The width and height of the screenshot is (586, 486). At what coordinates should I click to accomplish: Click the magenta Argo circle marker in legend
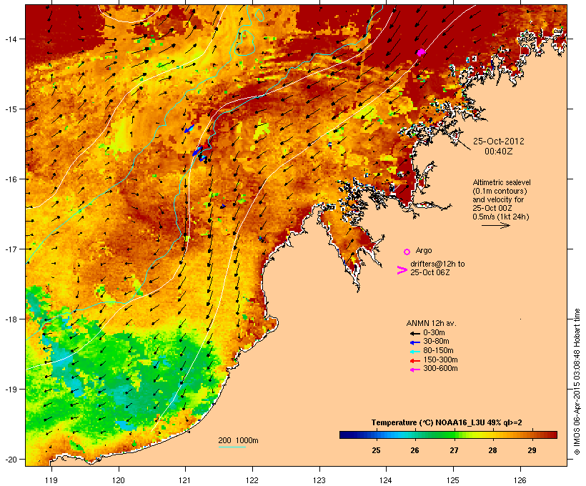[407, 252]
